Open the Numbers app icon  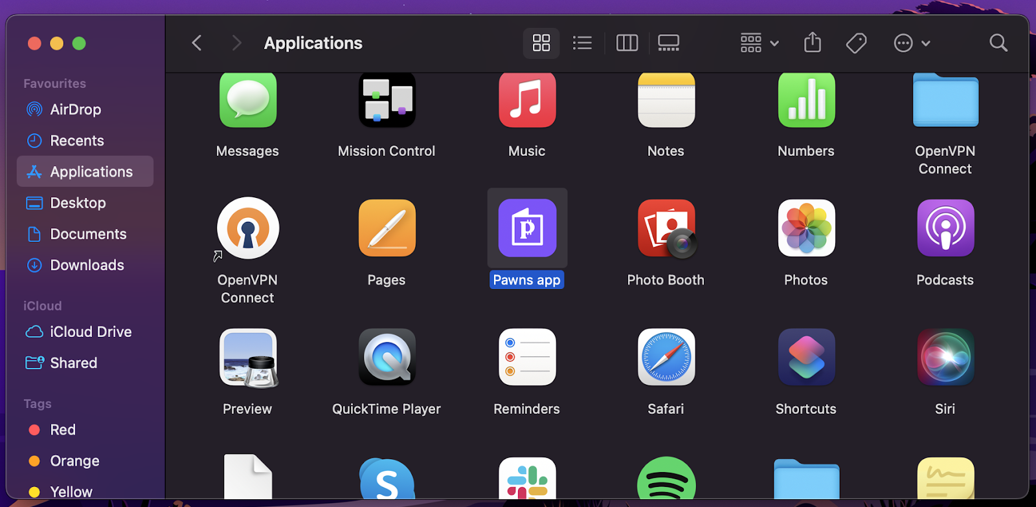coord(806,100)
